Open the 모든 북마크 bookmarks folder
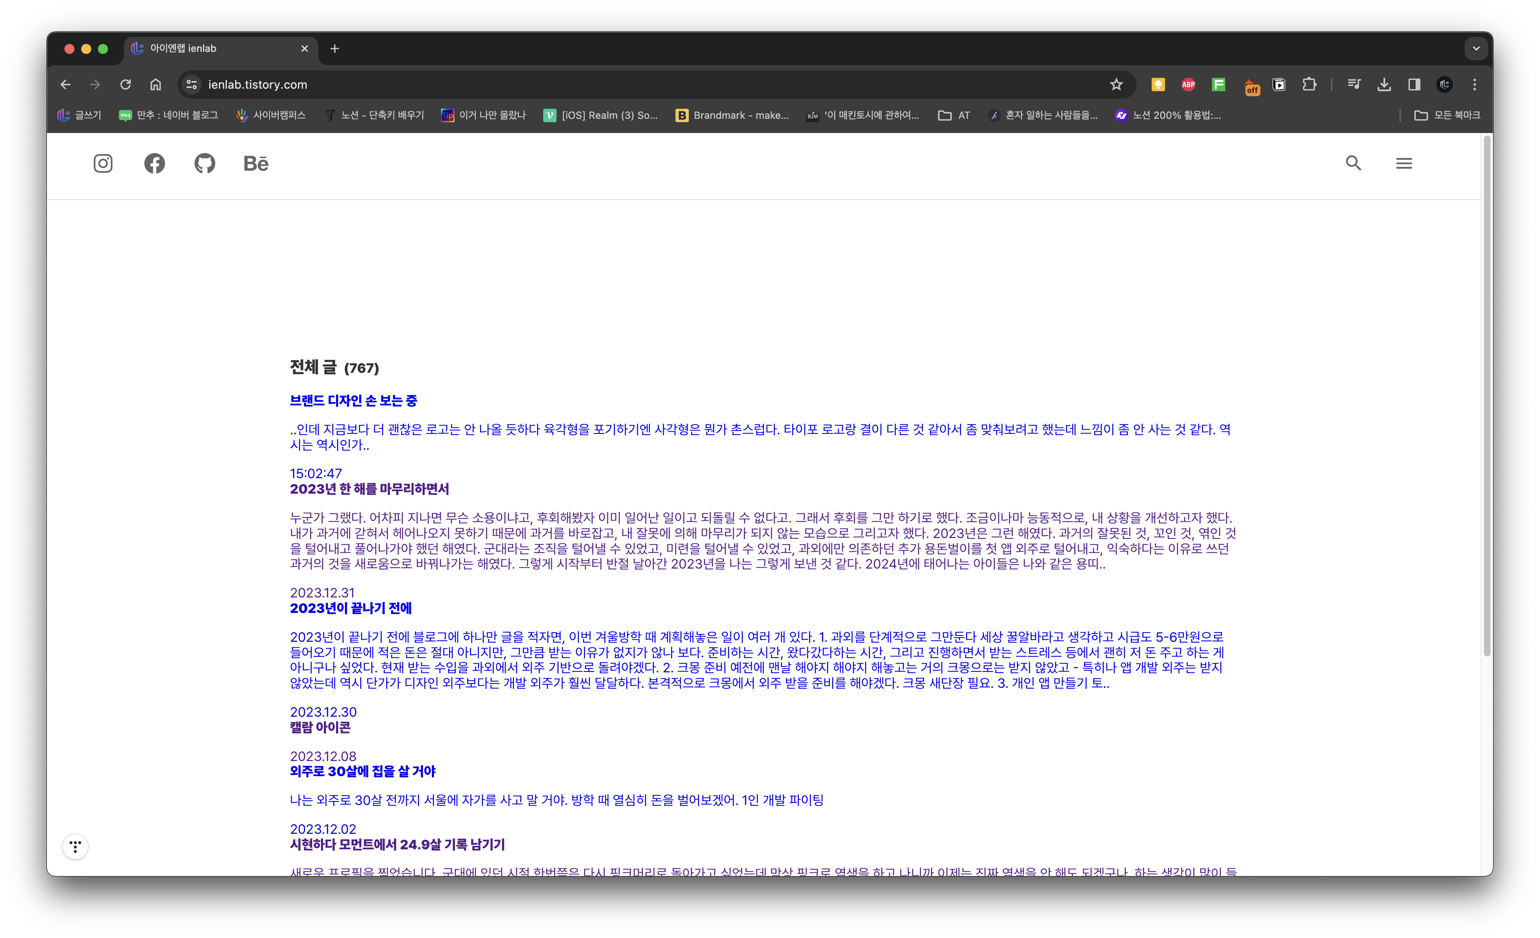Viewport: 1540px width, 938px height. pos(1447,115)
